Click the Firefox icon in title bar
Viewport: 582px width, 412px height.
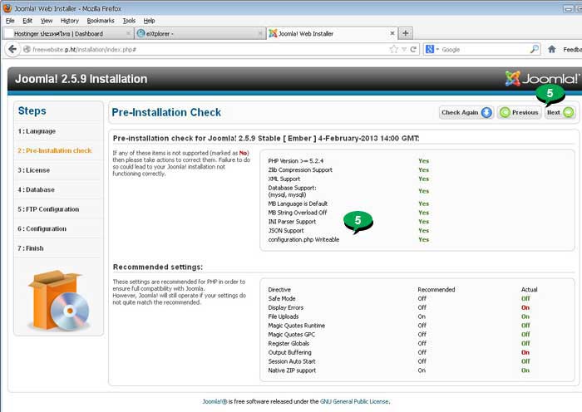coord(7,8)
